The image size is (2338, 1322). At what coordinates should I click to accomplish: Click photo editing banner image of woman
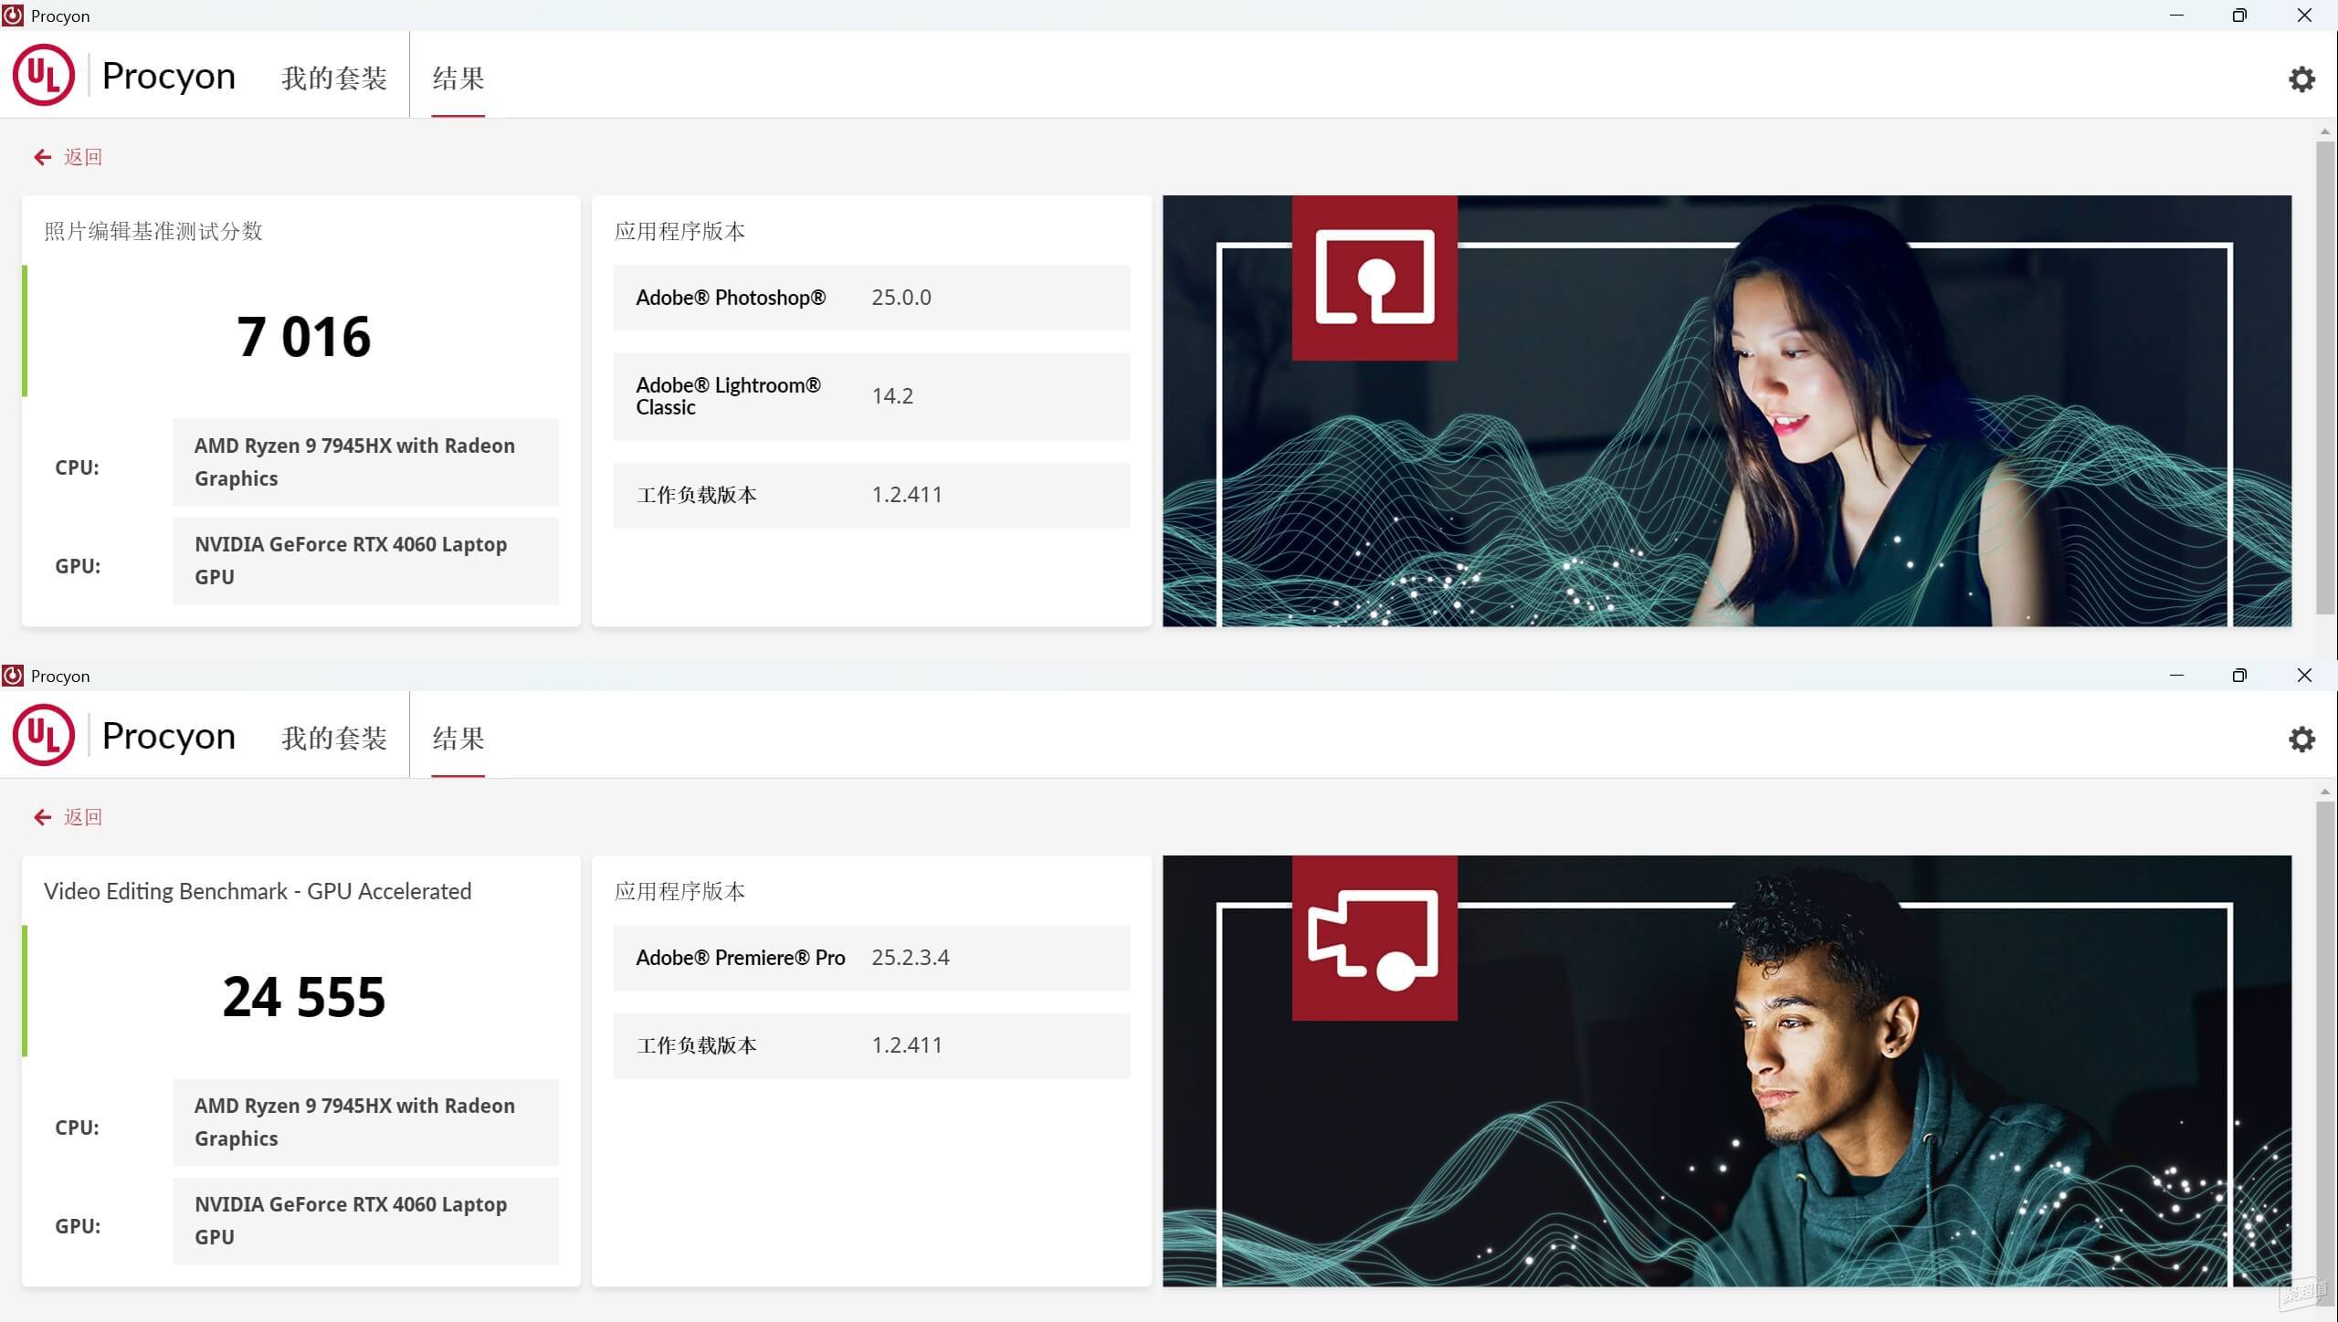(x=1727, y=411)
